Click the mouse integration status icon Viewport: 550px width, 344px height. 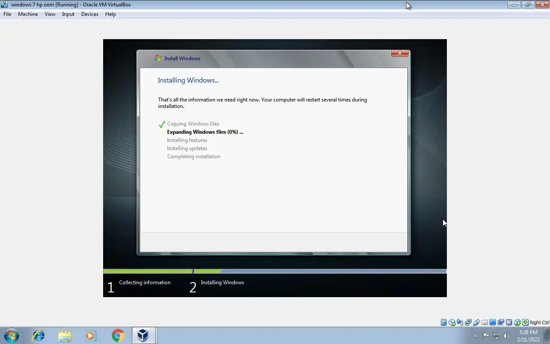[517, 322]
